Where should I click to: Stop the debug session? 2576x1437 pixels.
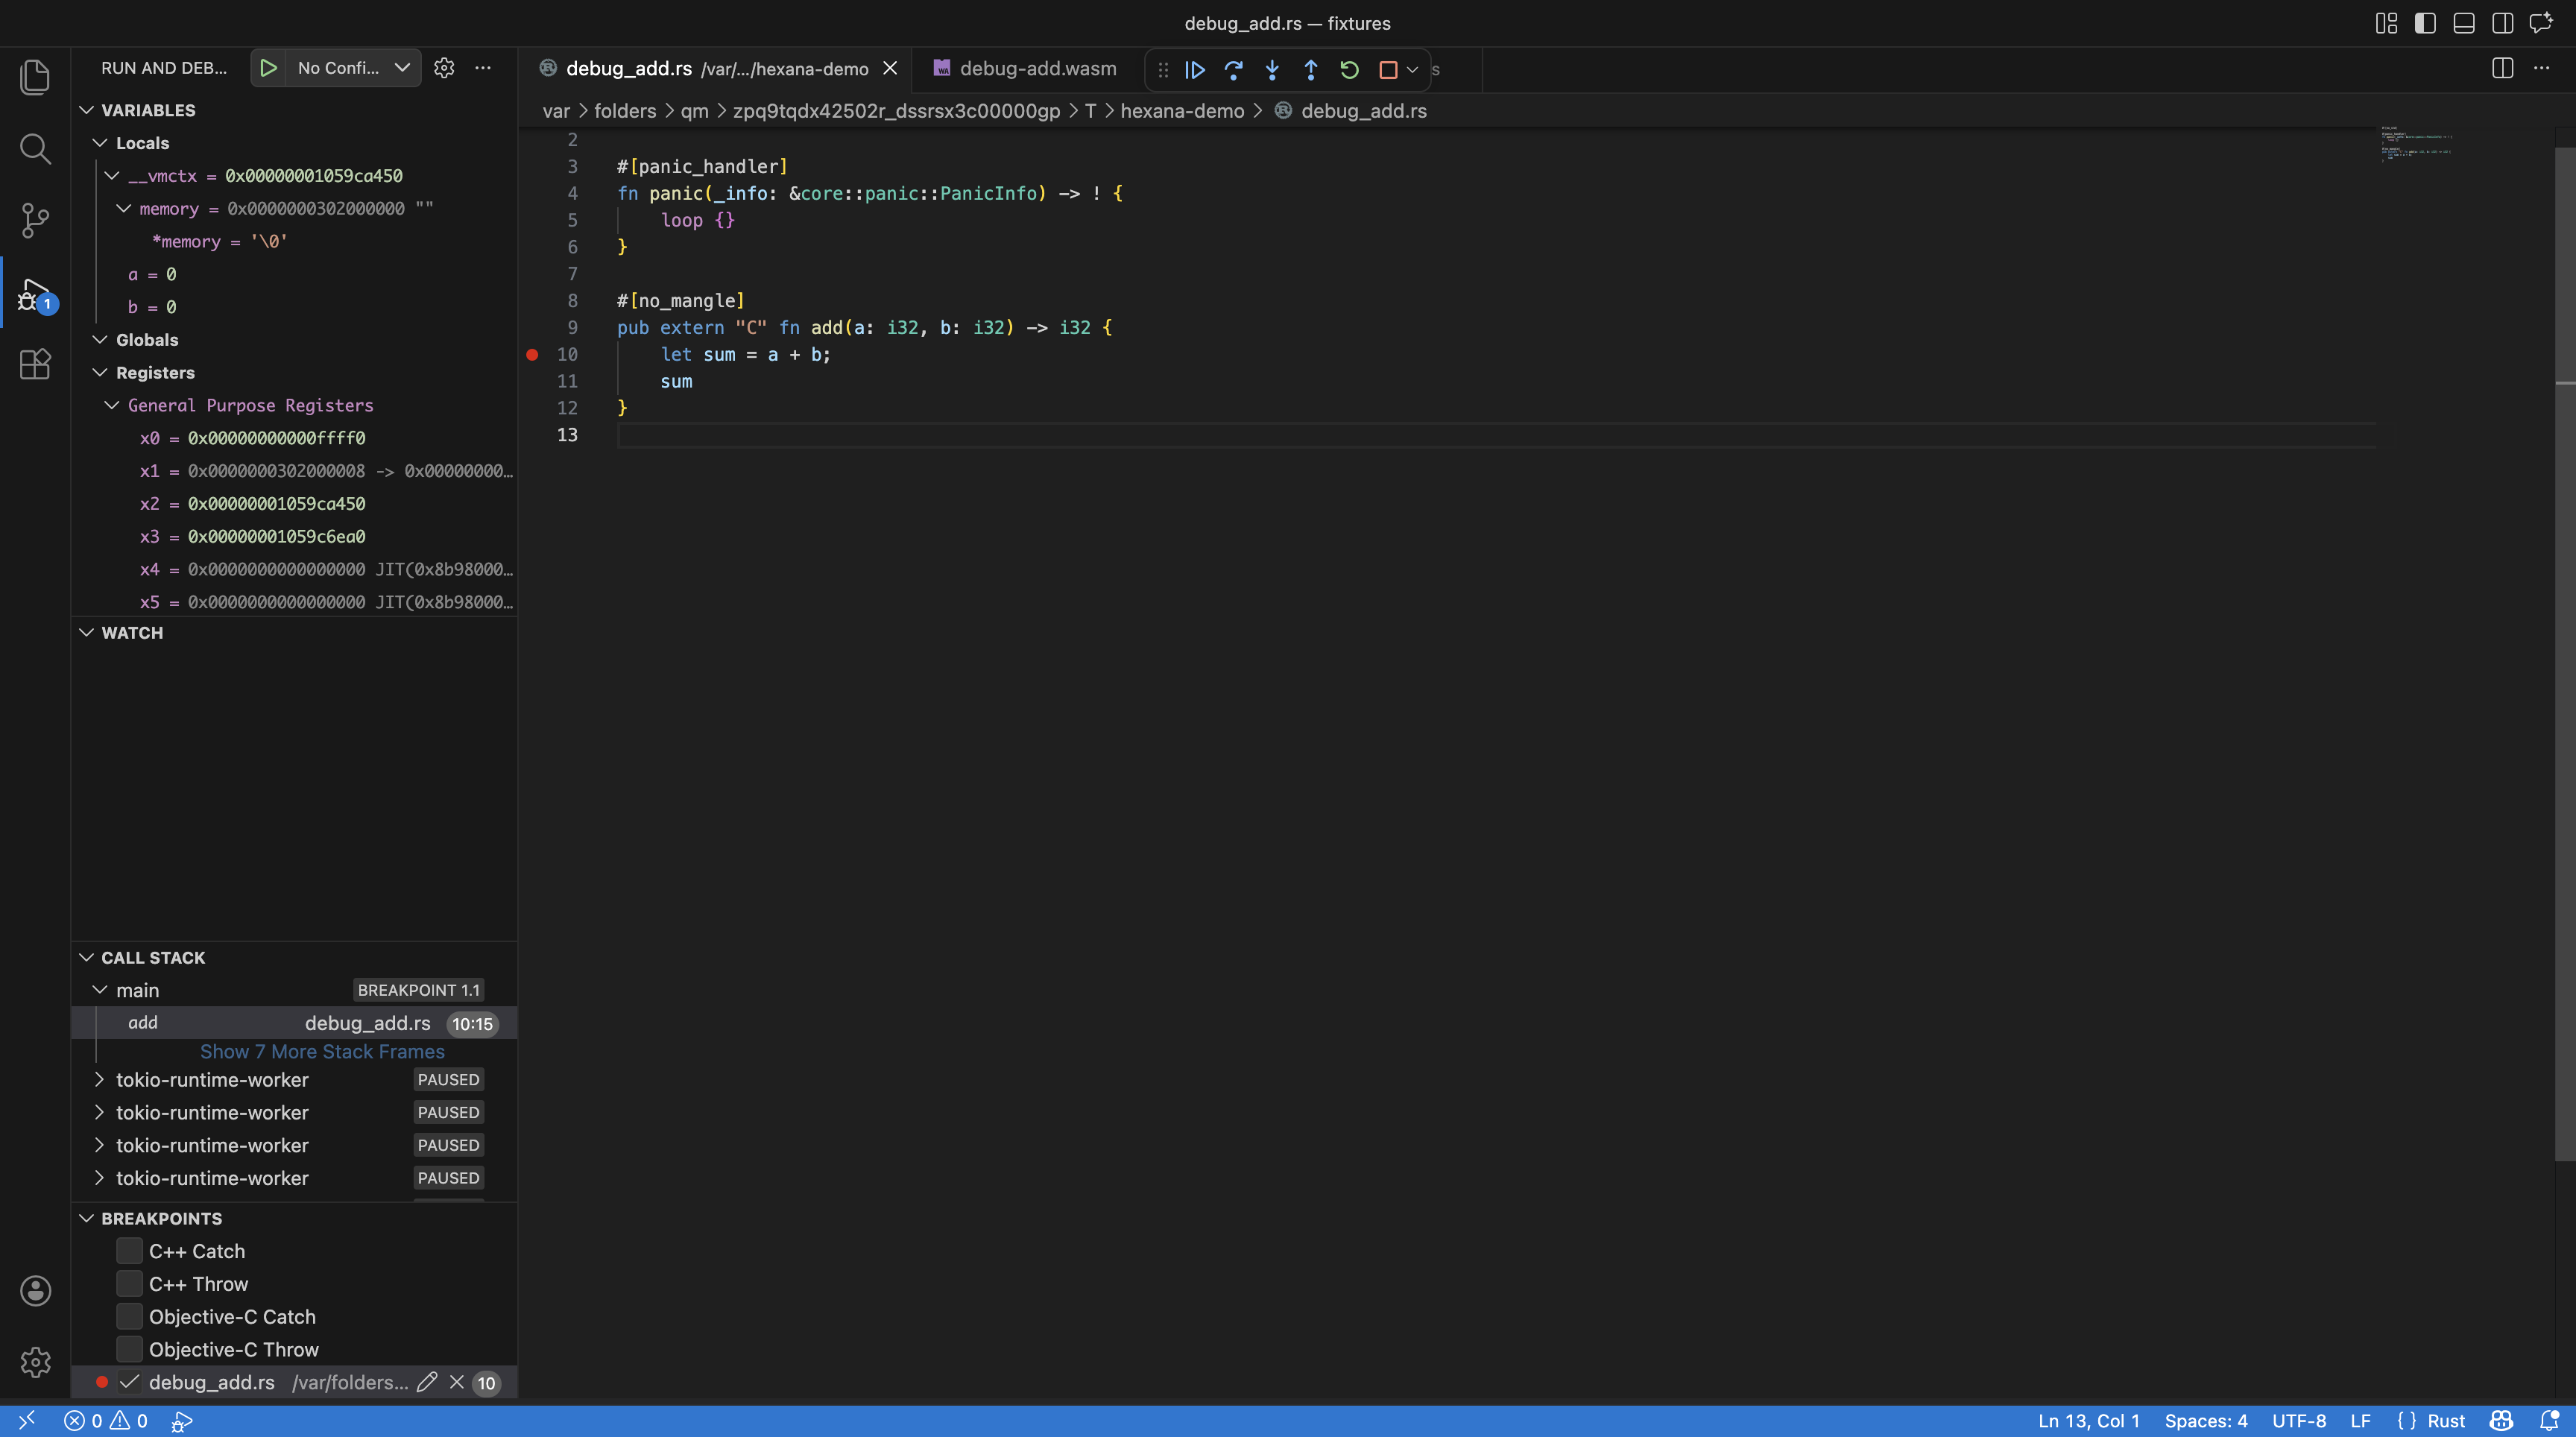coord(1388,70)
